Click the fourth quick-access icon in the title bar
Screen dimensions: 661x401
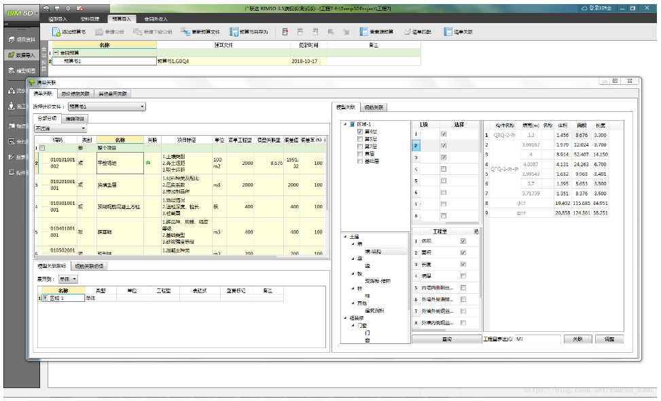[x=79, y=8]
